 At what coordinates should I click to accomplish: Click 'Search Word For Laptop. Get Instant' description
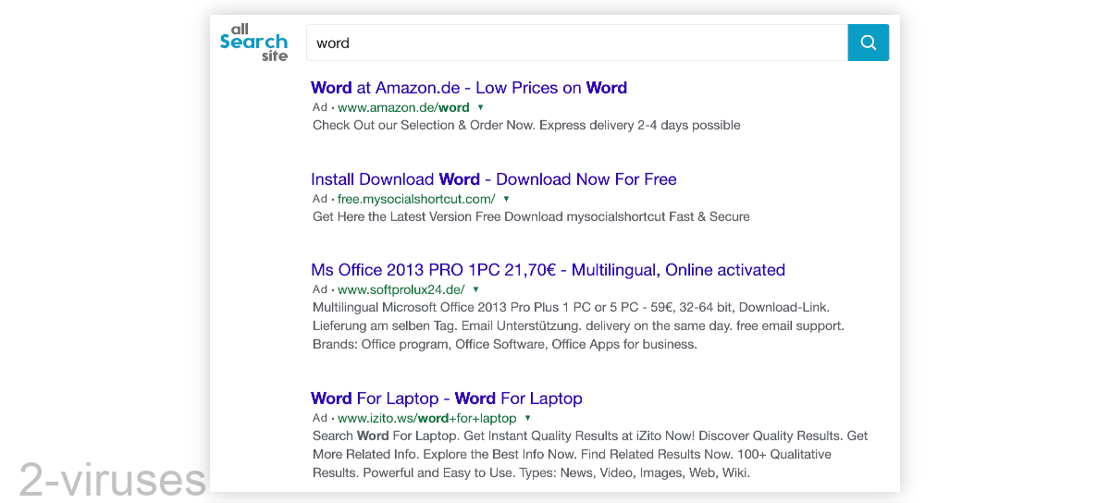click(590, 436)
